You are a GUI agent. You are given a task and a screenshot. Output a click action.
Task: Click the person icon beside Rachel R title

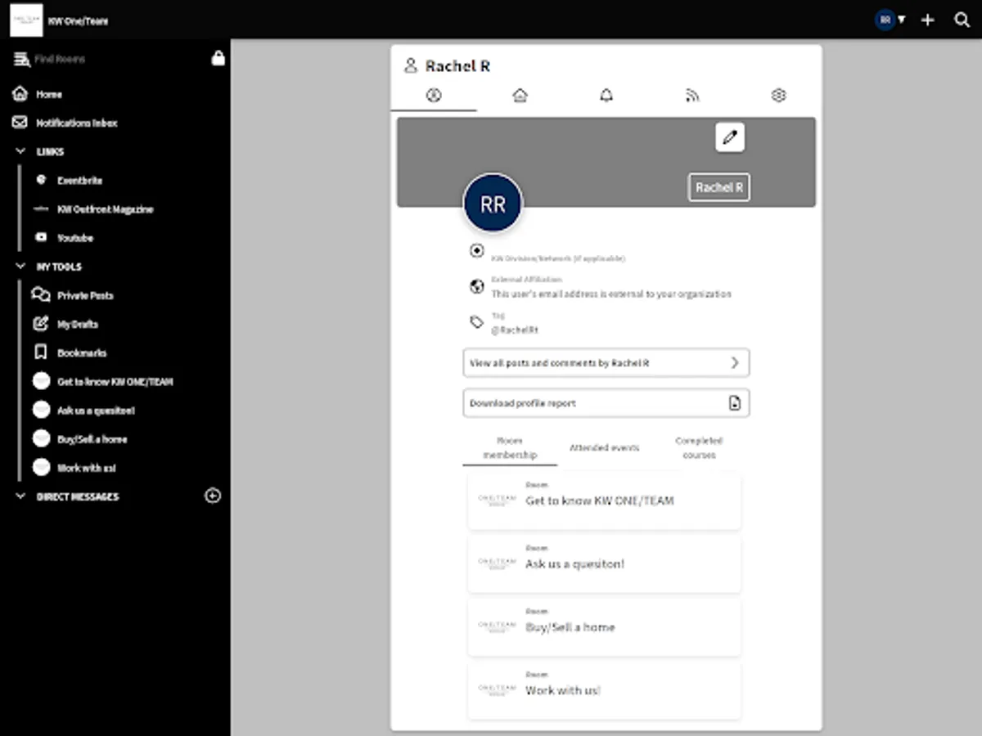click(411, 65)
